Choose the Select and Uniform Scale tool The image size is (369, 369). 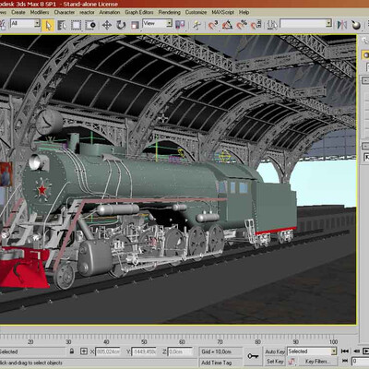tap(135, 25)
